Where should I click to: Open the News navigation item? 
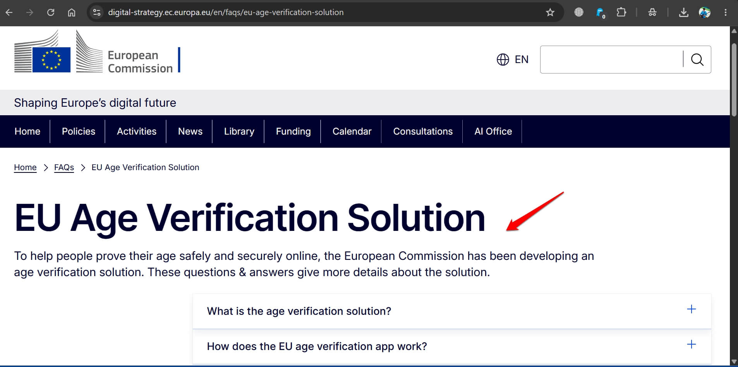click(190, 131)
